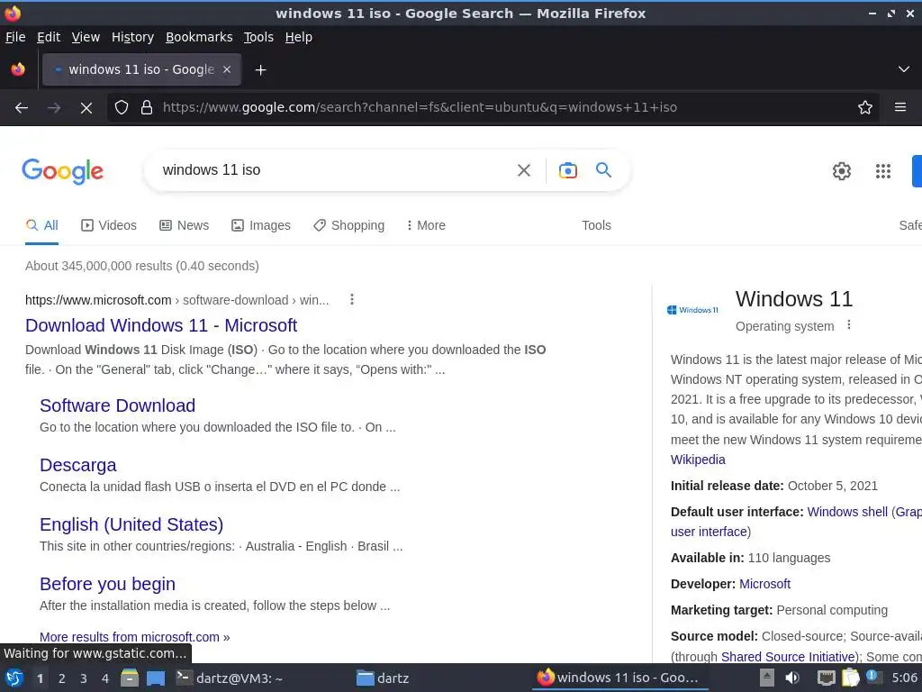Open the Descarga sitelink
The height and width of the screenshot is (692, 922).
pos(78,465)
